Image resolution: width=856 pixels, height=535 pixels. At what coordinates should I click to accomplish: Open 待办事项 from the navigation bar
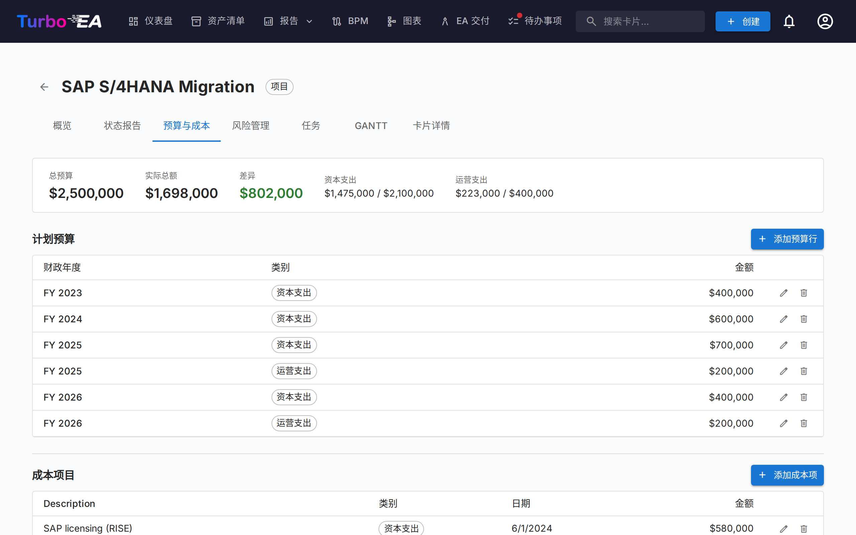(535, 22)
